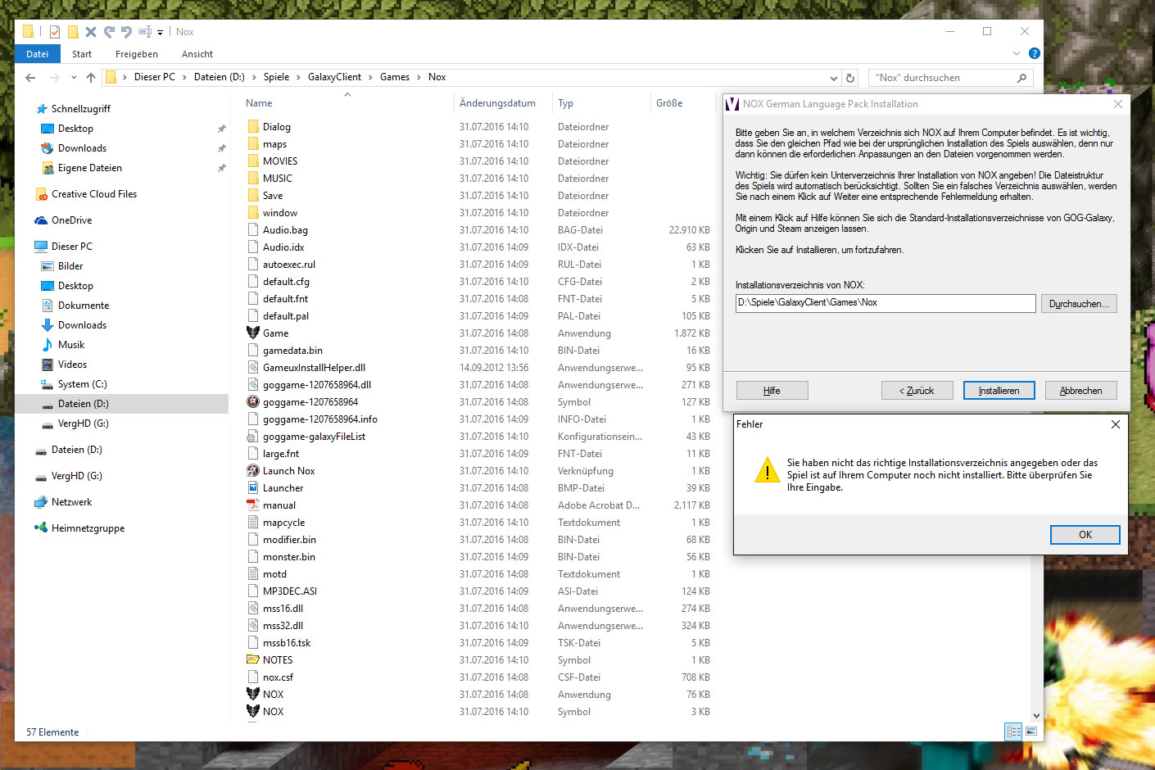Viewport: 1155px width, 770px height.
Task: Expand breadcrumb arrow after Games
Action: click(419, 77)
